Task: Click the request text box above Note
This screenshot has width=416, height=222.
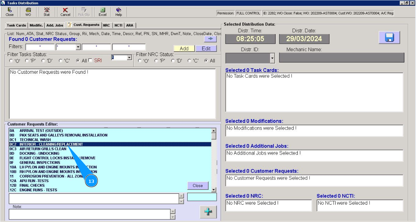Action: coord(94,199)
